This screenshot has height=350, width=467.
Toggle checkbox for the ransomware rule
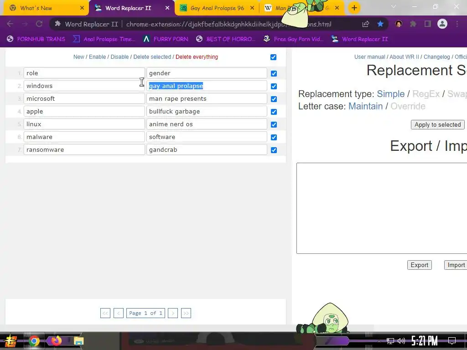point(274,150)
